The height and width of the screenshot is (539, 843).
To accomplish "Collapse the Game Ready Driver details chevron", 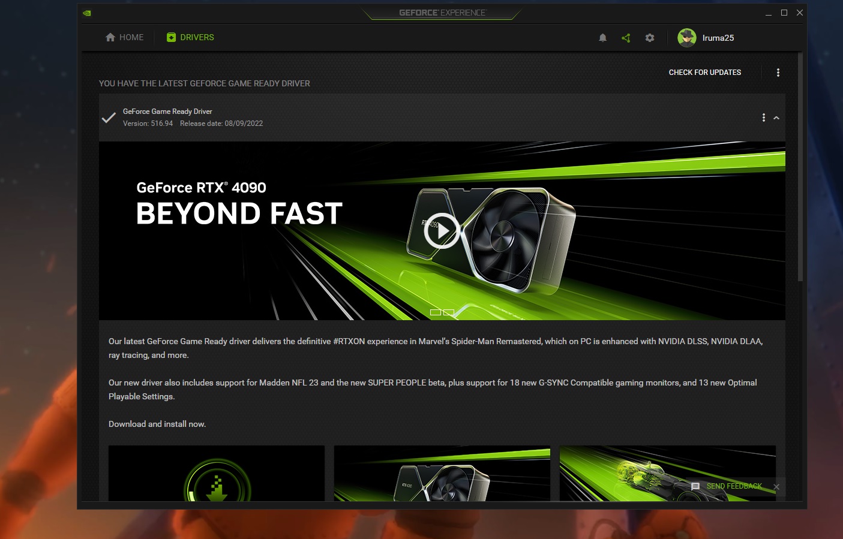I will 776,118.
